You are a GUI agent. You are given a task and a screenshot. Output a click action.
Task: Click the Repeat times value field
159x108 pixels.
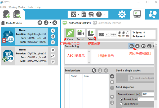click(146, 99)
